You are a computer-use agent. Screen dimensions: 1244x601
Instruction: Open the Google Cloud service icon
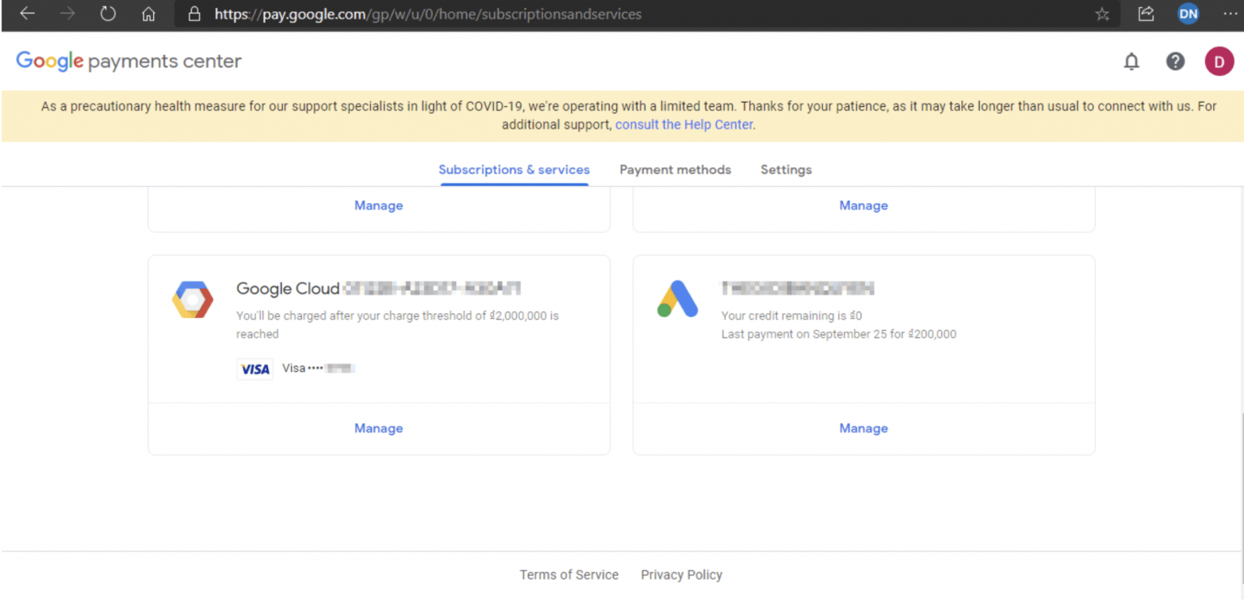192,299
